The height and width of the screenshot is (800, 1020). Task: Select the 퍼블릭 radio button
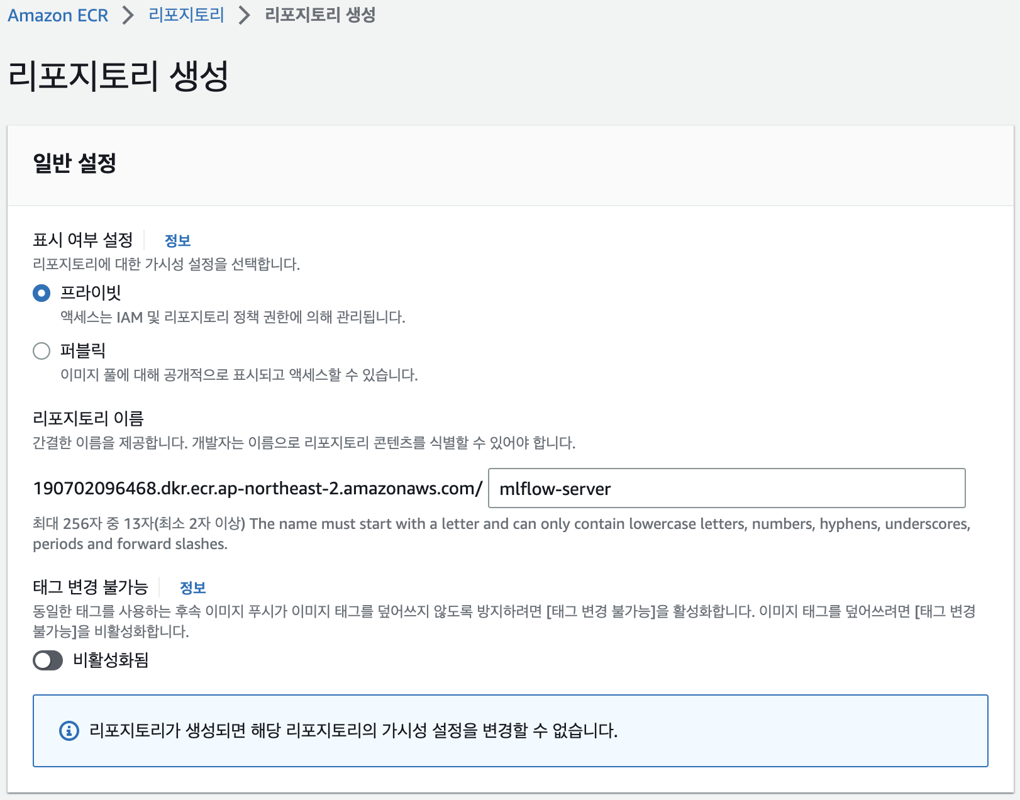(x=42, y=351)
